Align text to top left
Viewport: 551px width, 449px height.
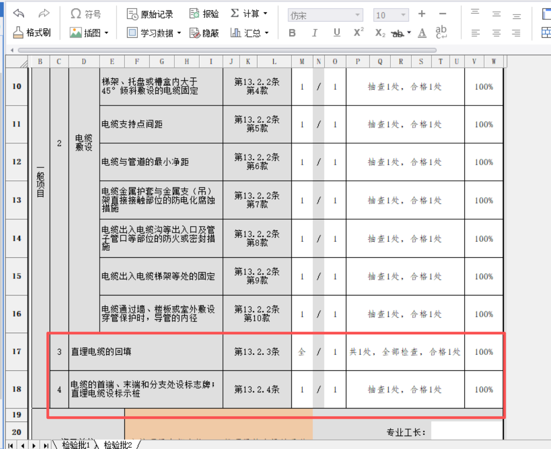pyautogui.click(x=475, y=13)
